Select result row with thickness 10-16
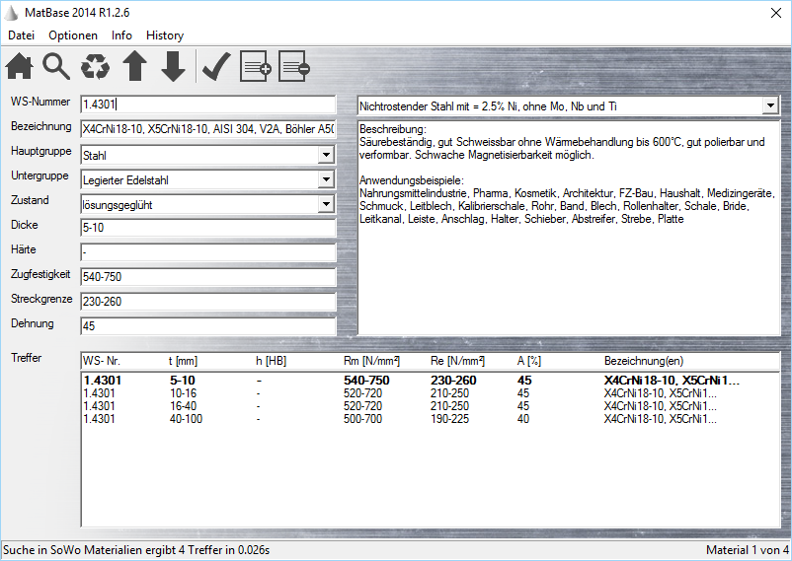This screenshot has height=561, width=792. point(431,393)
